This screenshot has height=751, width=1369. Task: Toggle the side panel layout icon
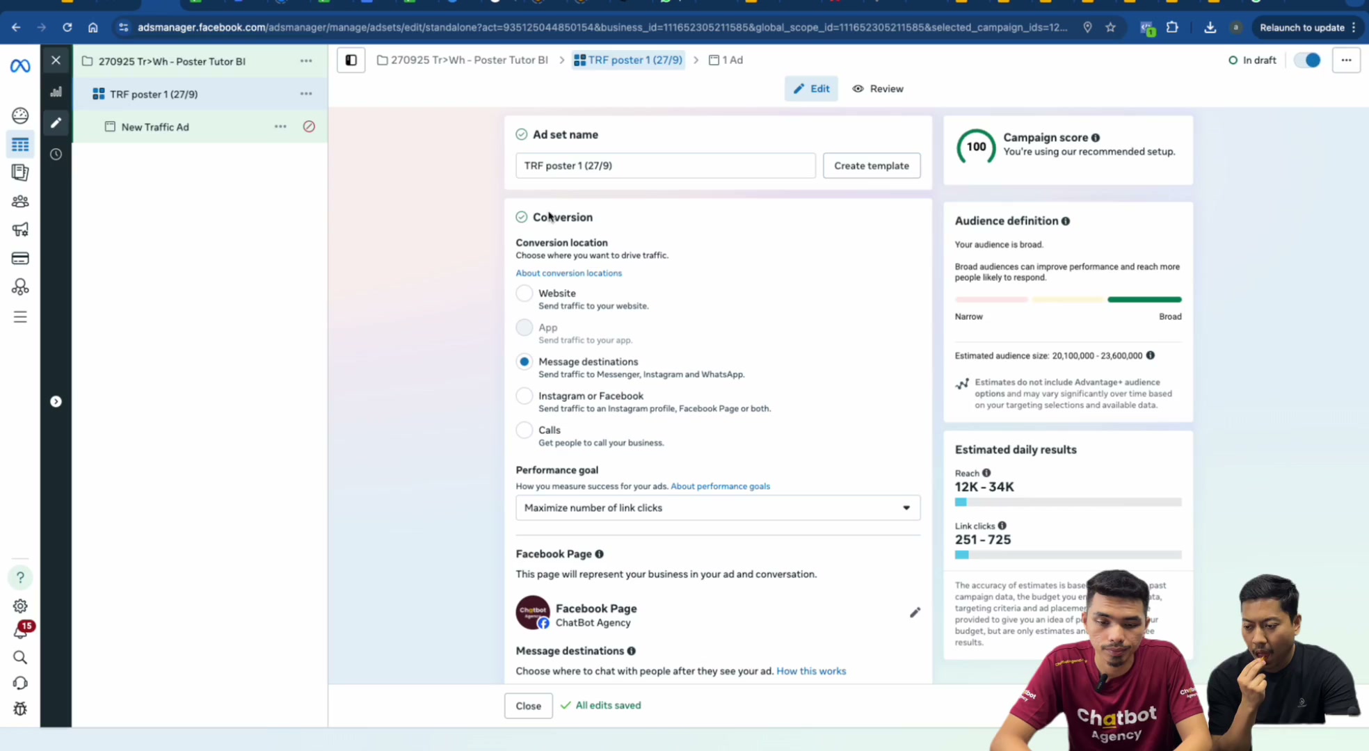[351, 60]
